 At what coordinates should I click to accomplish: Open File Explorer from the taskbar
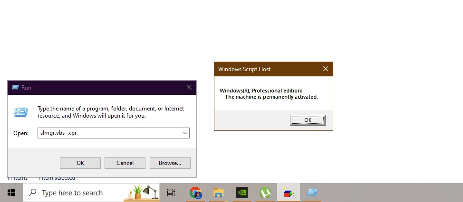[x=218, y=193]
